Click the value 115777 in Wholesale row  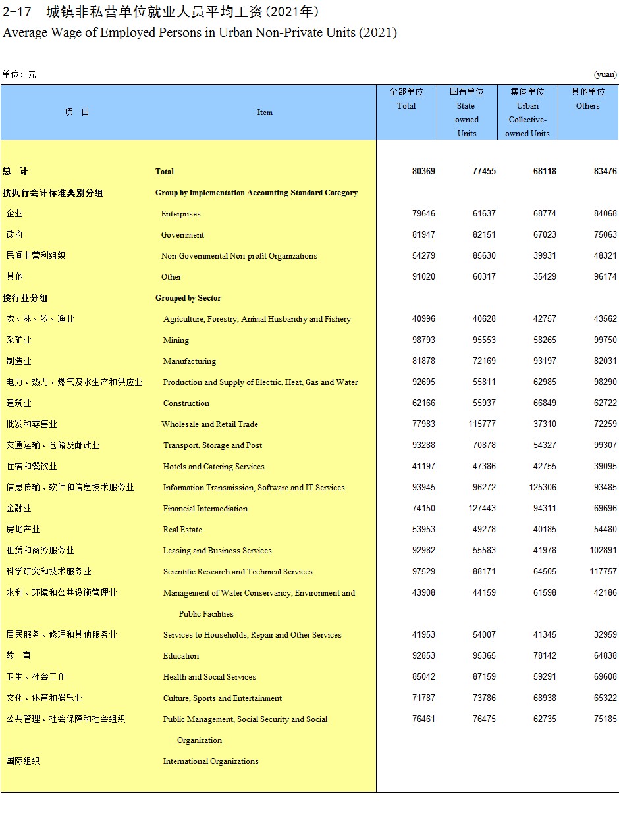point(482,424)
